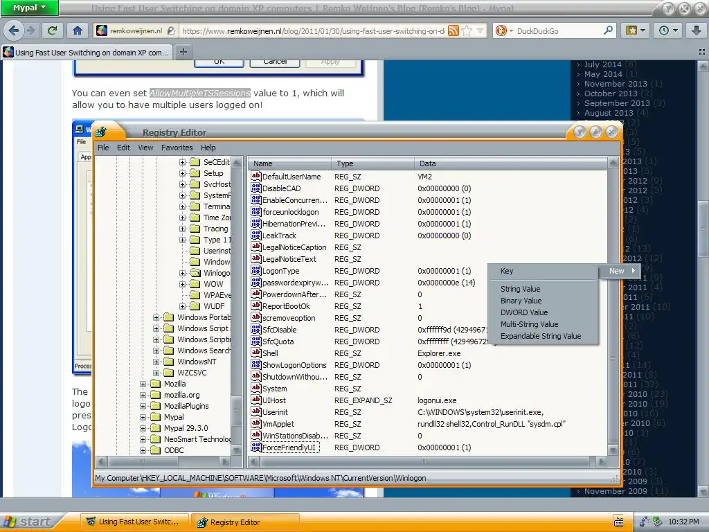Image resolution: width=709 pixels, height=532 pixels.
Task: Click the registry path in status bar
Action: (260, 478)
